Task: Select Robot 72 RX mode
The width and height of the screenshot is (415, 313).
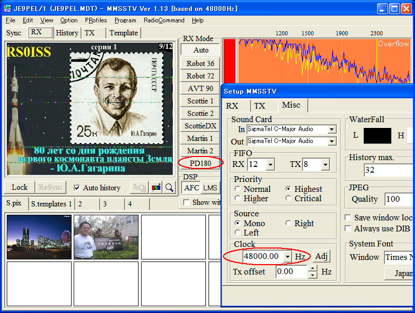Action: (200, 76)
